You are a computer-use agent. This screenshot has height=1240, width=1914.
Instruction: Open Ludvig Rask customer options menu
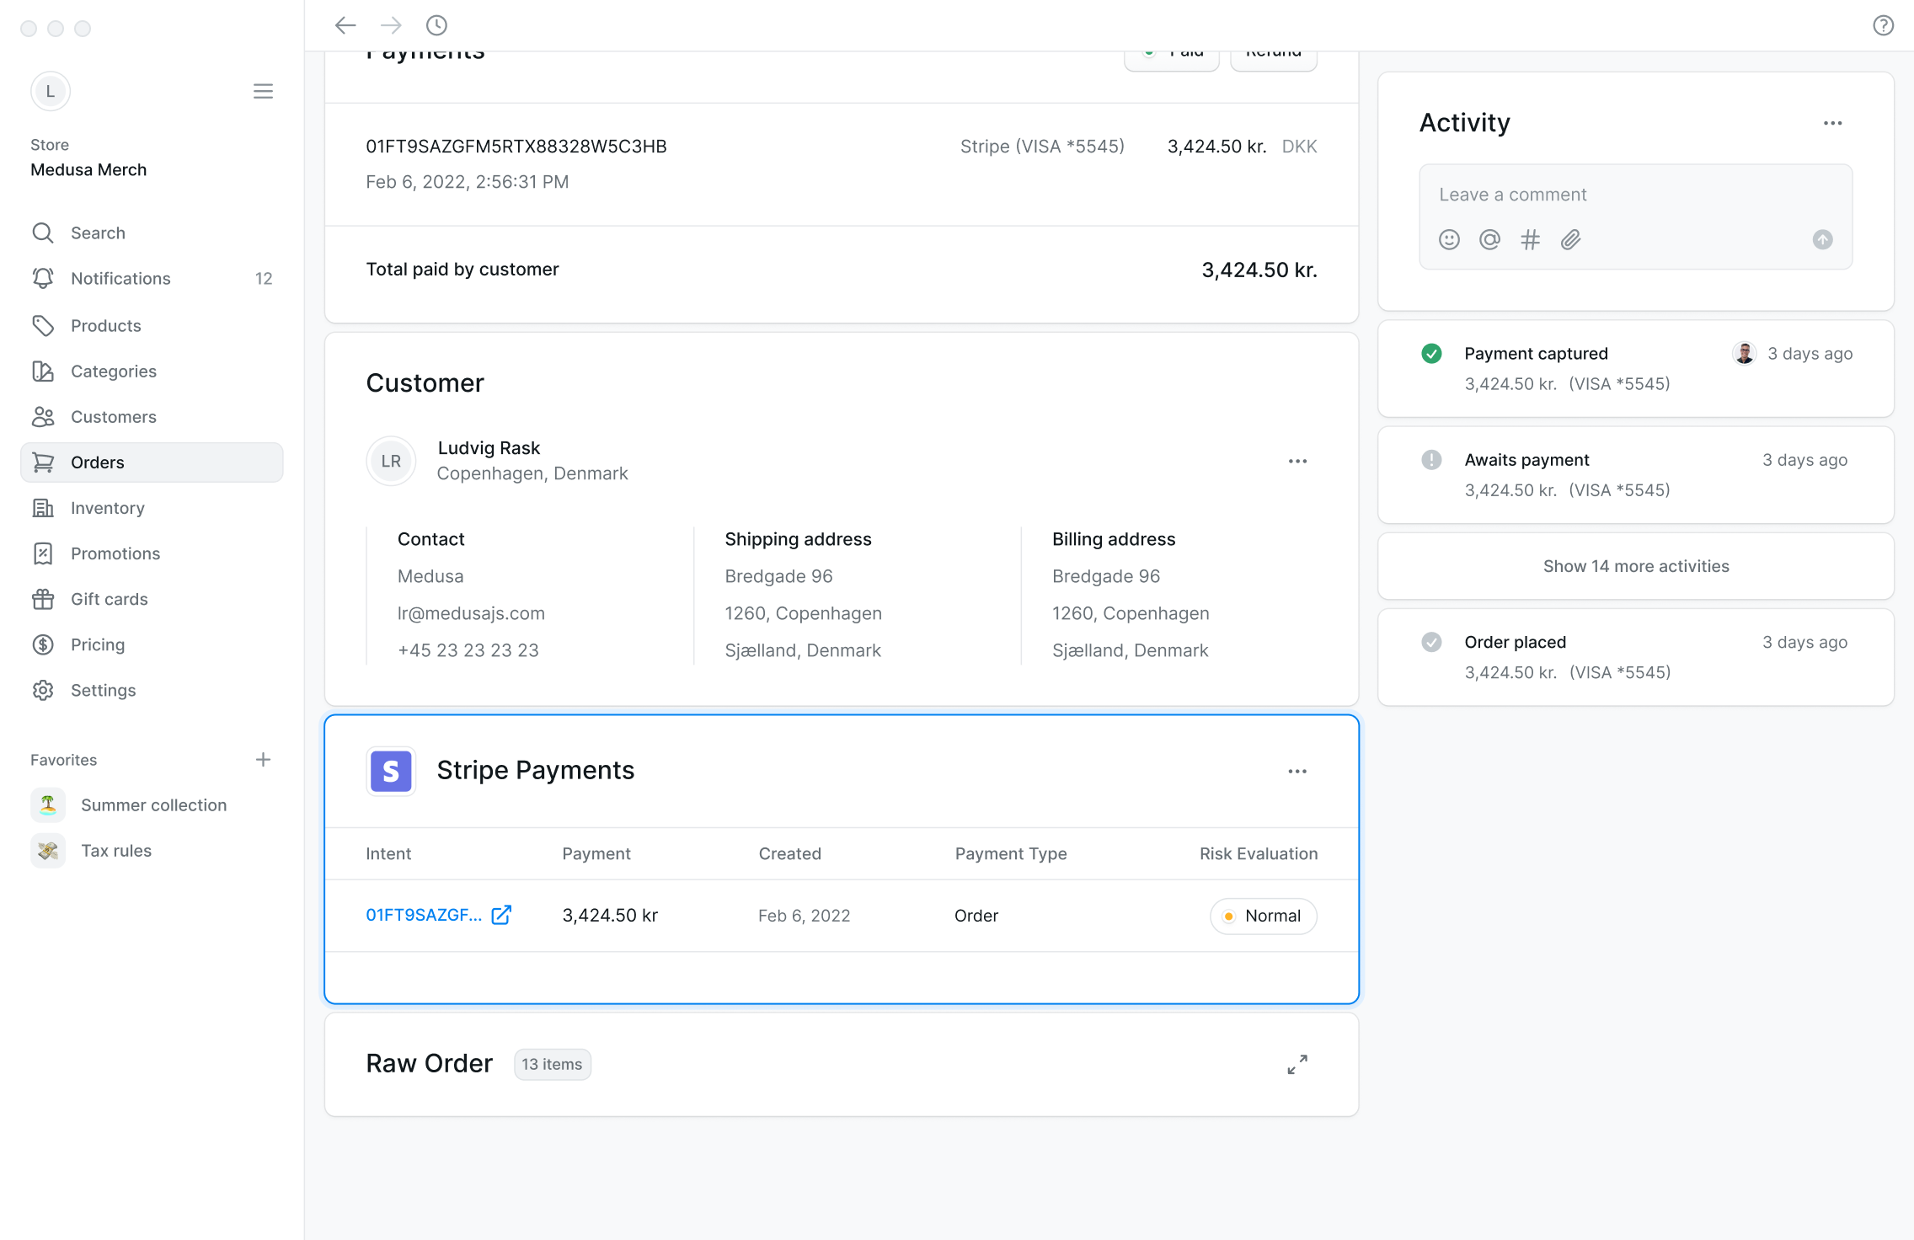point(1297,461)
